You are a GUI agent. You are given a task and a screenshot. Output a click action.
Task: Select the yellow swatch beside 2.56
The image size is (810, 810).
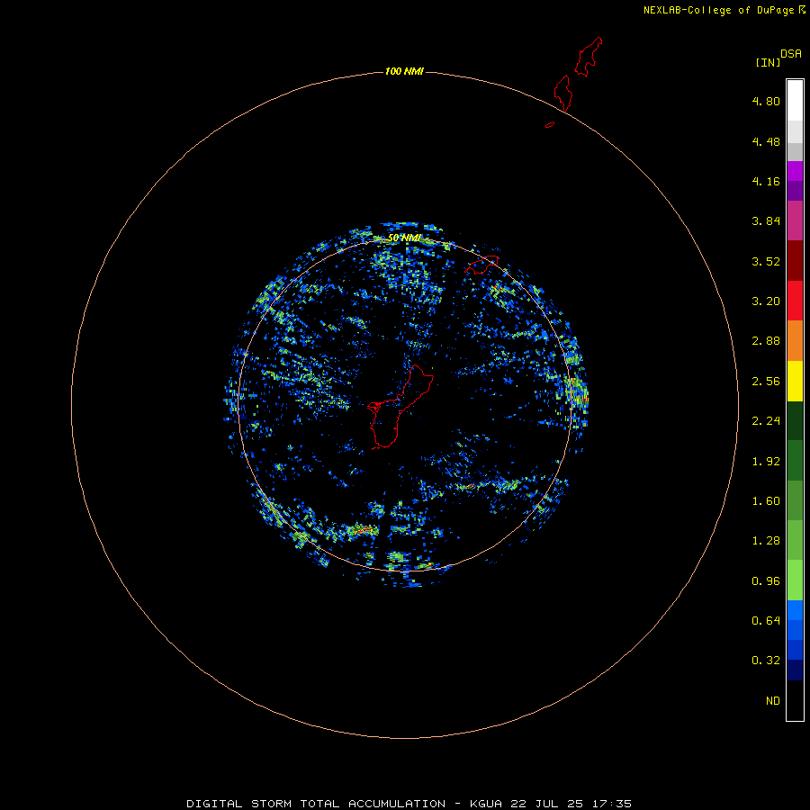[795, 381]
